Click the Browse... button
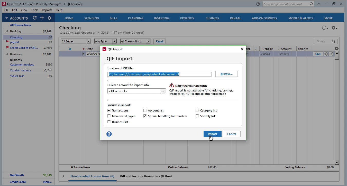347x186 pixels. [226, 74]
